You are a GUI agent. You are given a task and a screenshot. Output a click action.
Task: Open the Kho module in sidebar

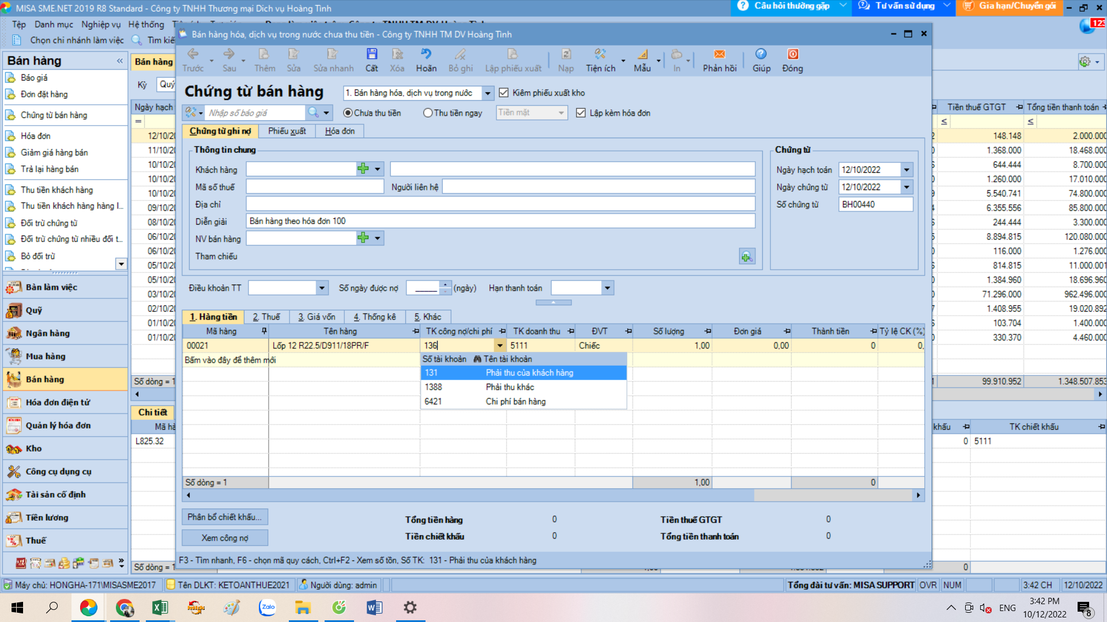[x=65, y=448]
